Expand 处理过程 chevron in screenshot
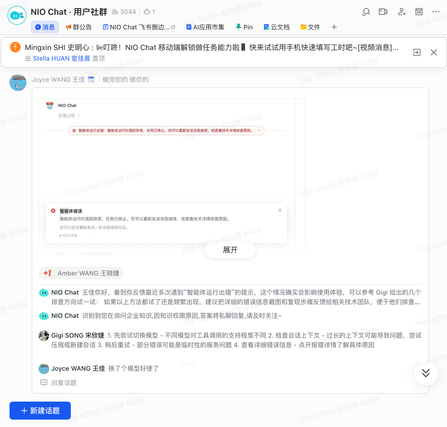447x427 pixels. [x=79, y=116]
